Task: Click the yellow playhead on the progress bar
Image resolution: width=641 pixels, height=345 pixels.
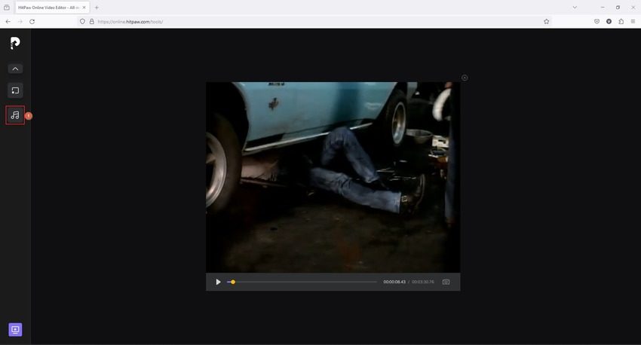Action: [233, 282]
